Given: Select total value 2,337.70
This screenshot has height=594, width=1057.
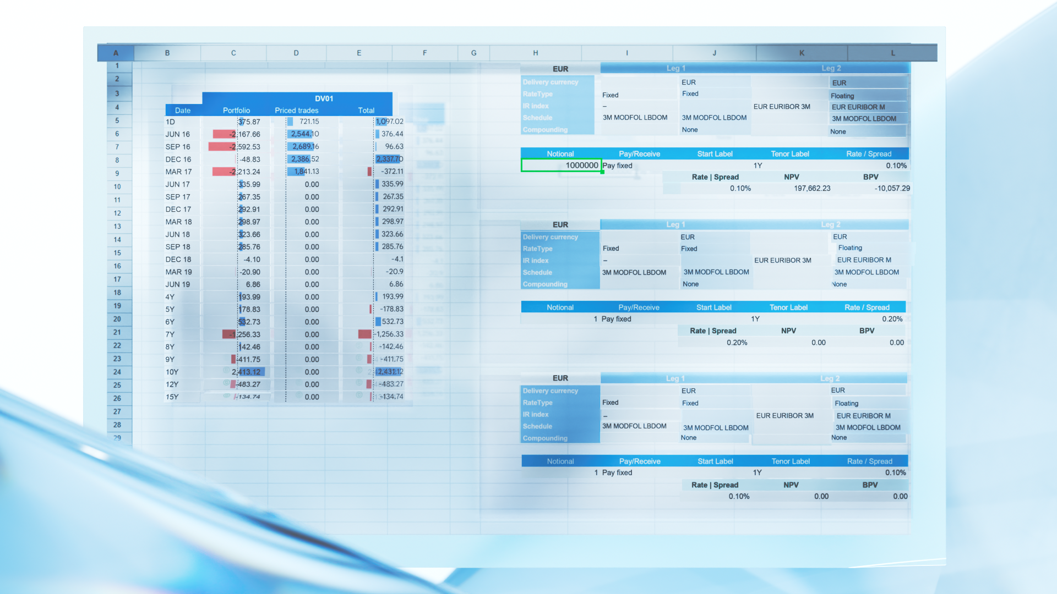Looking at the screenshot, I should click(x=389, y=159).
